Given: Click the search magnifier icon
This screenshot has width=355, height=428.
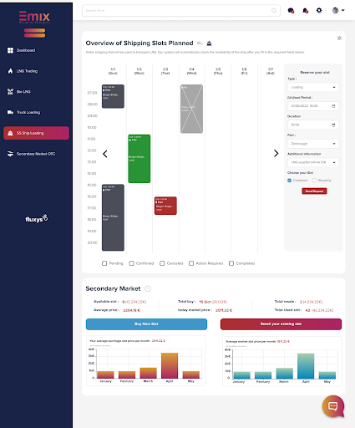Looking at the screenshot, I should tap(274, 11).
